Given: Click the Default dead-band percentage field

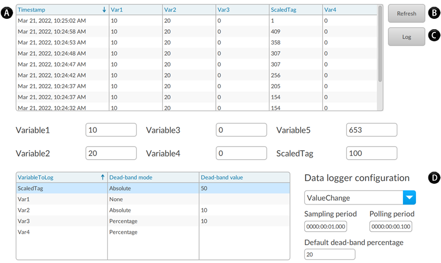Looking at the screenshot, I should tap(329, 254).
